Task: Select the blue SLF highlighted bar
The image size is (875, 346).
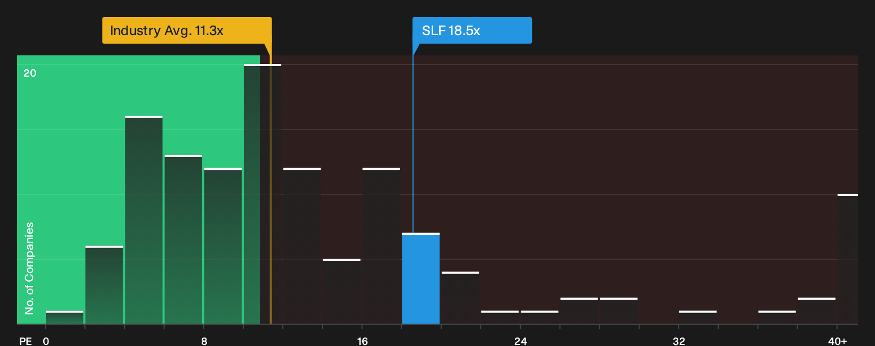Action: (x=421, y=278)
